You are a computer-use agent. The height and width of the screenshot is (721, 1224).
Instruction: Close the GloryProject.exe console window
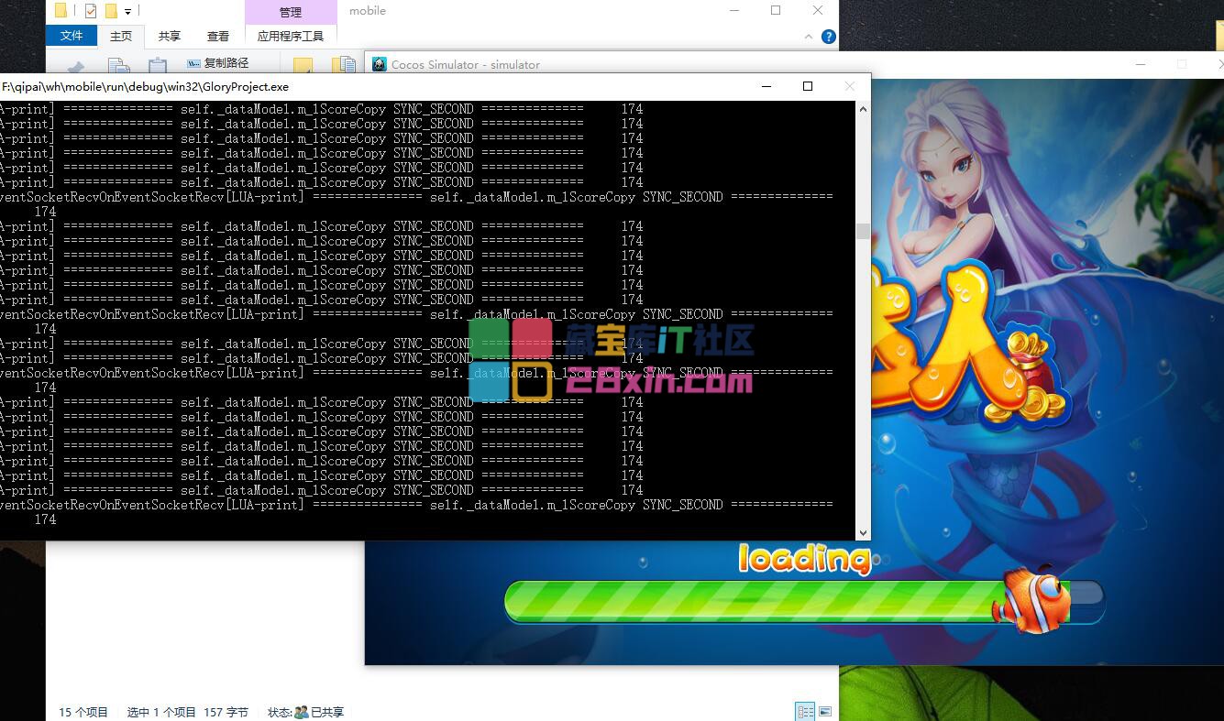(x=850, y=86)
